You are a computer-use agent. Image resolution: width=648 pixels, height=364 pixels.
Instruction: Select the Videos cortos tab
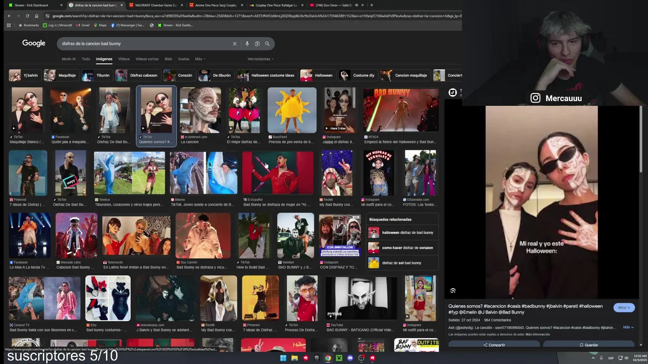click(x=147, y=59)
